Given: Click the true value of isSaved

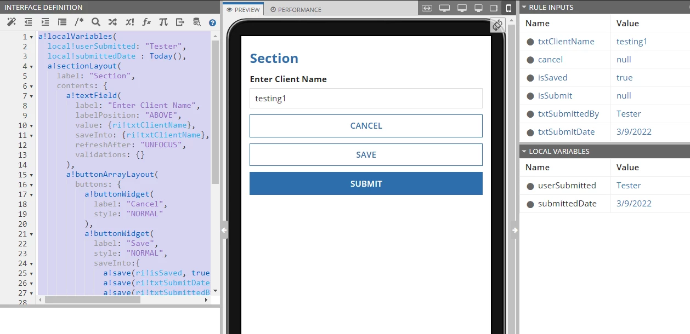Looking at the screenshot, I should coord(625,78).
